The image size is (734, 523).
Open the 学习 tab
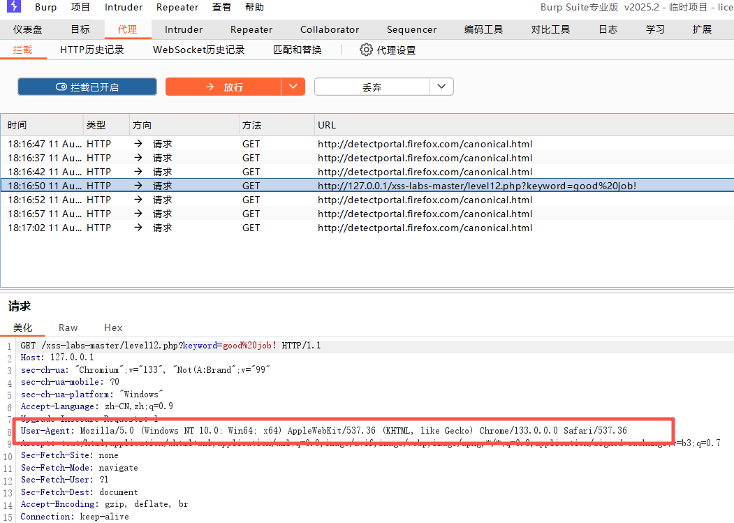click(655, 29)
